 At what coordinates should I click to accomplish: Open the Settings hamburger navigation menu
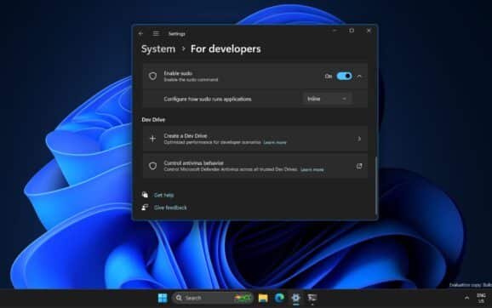(x=156, y=33)
